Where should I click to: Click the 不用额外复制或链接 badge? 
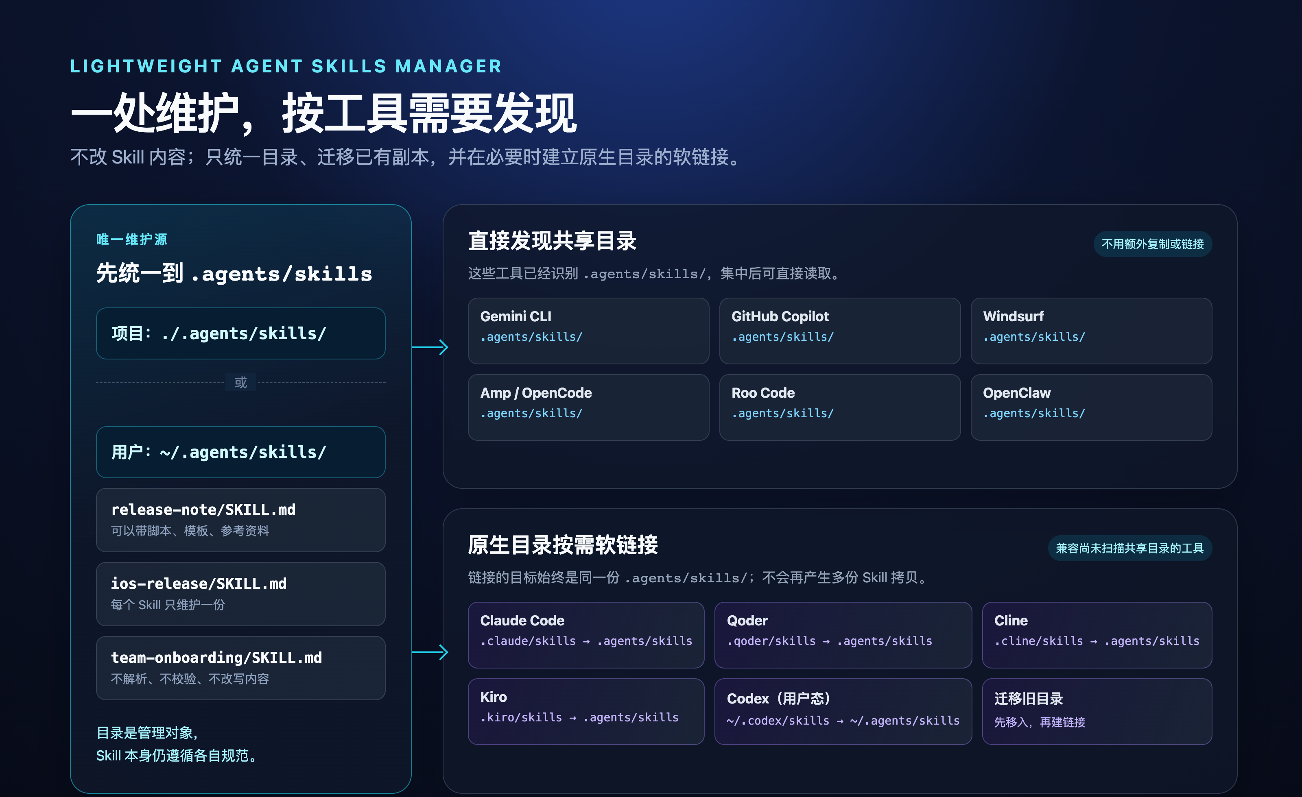[1152, 244]
